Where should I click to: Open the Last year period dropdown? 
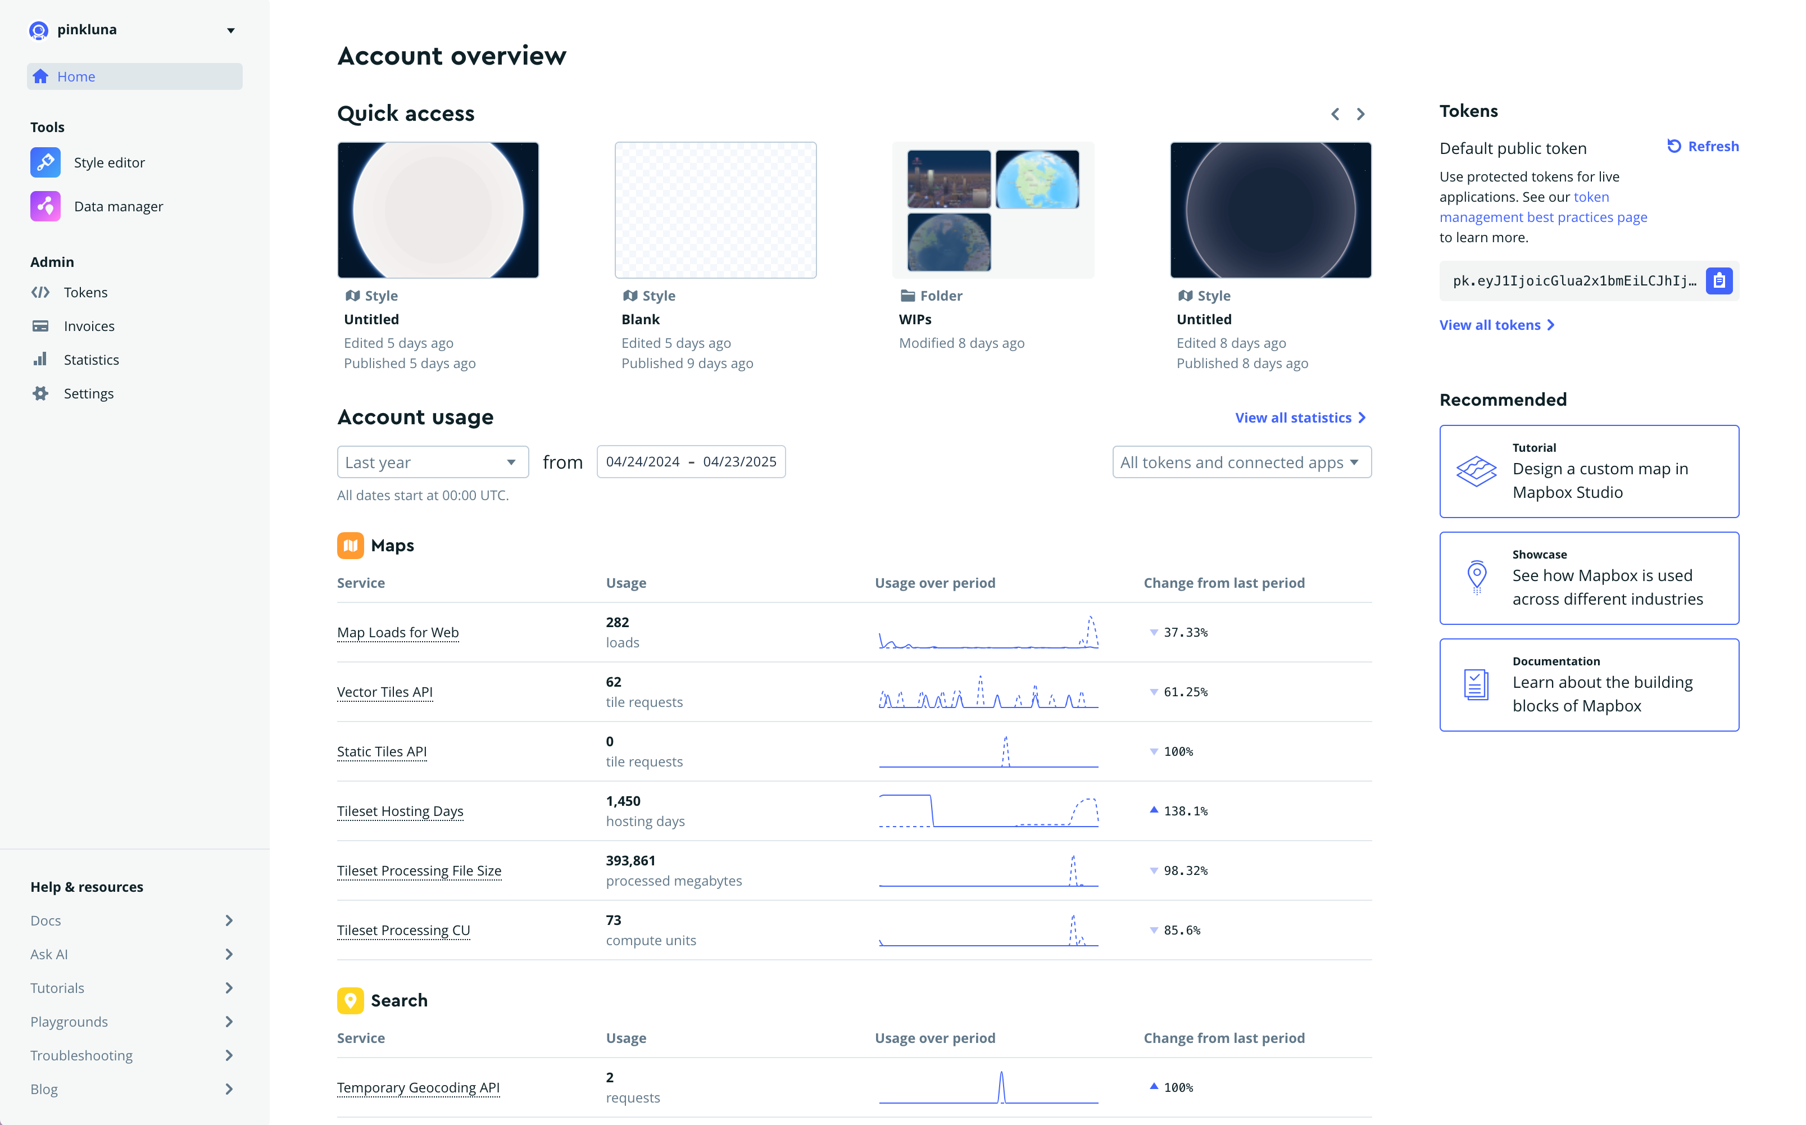(433, 462)
